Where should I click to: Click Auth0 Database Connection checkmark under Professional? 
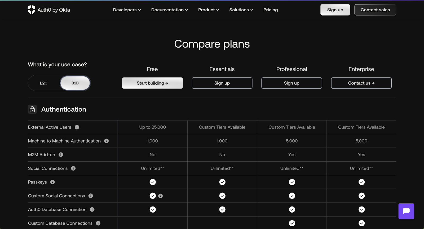(x=292, y=210)
